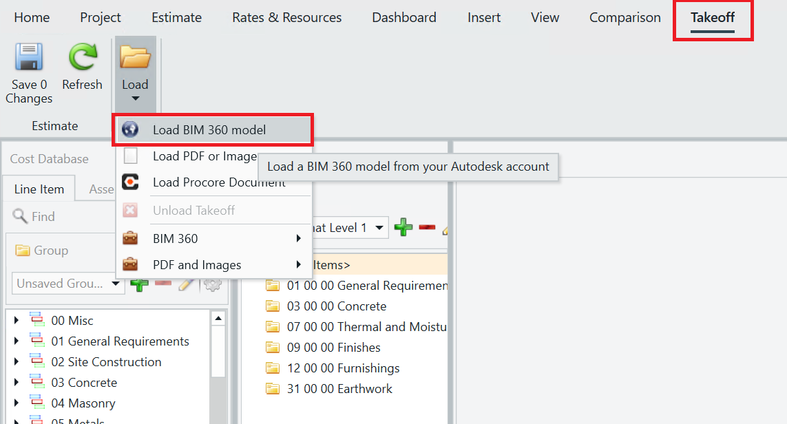Select the Line Item tab
The height and width of the screenshot is (424, 787).
pos(39,189)
